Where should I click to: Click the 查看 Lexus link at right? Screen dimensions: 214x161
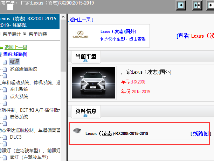(x=195, y=36)
